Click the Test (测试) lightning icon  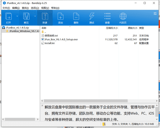[92, 16]
